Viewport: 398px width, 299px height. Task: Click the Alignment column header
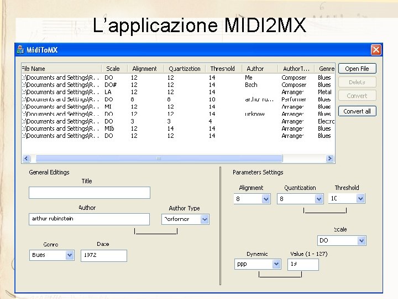tap(146, 69)
